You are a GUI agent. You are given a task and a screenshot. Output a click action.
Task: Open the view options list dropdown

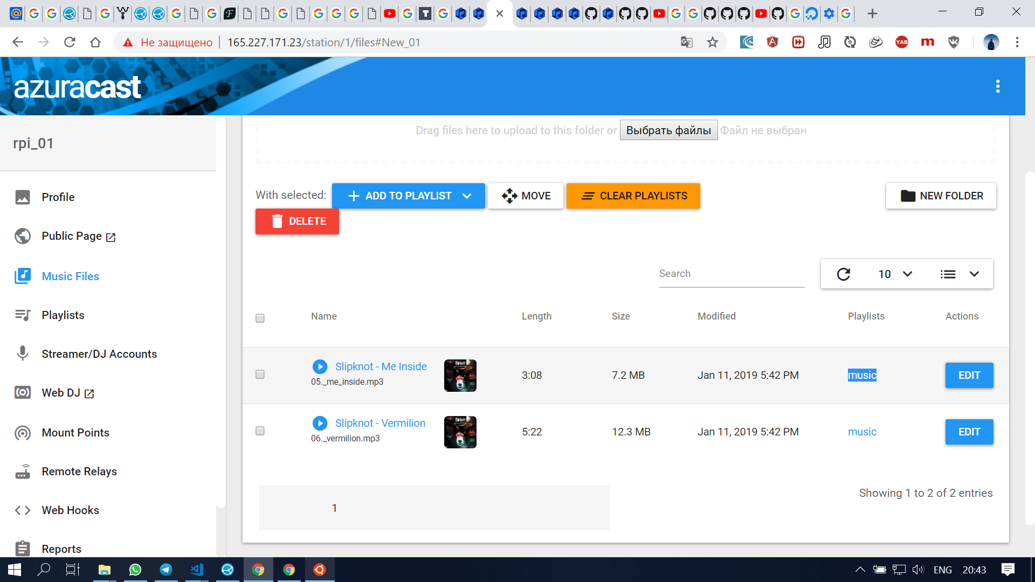tap(961, 274)
